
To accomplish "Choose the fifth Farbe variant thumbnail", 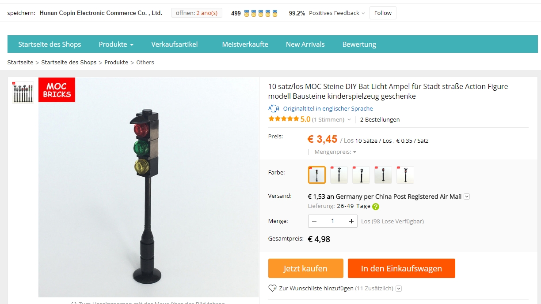I will pos(405,175).
